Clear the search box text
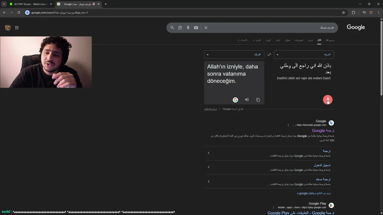The height and width of the screenshot is (215, 383). pyautogui.click(x=206, y=27)
